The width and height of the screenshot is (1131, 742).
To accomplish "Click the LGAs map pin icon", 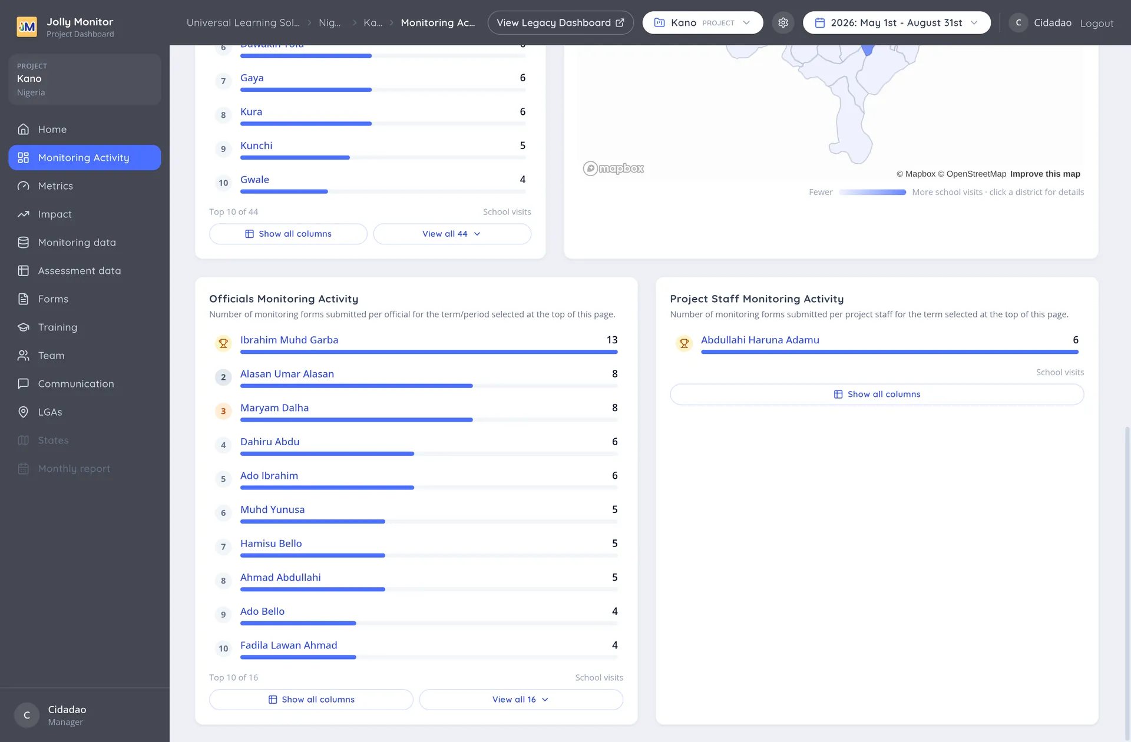I will click(24, 412).
